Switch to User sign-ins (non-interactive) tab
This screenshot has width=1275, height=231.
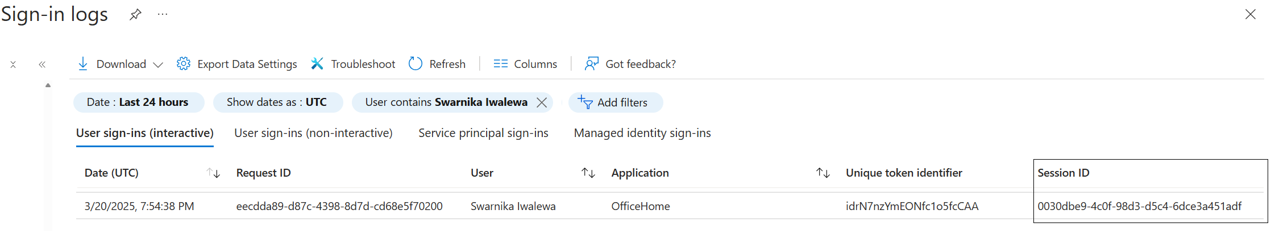click(x=313, y=133)
